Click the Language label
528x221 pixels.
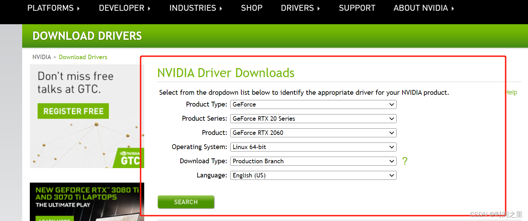[x=212, y=175]
